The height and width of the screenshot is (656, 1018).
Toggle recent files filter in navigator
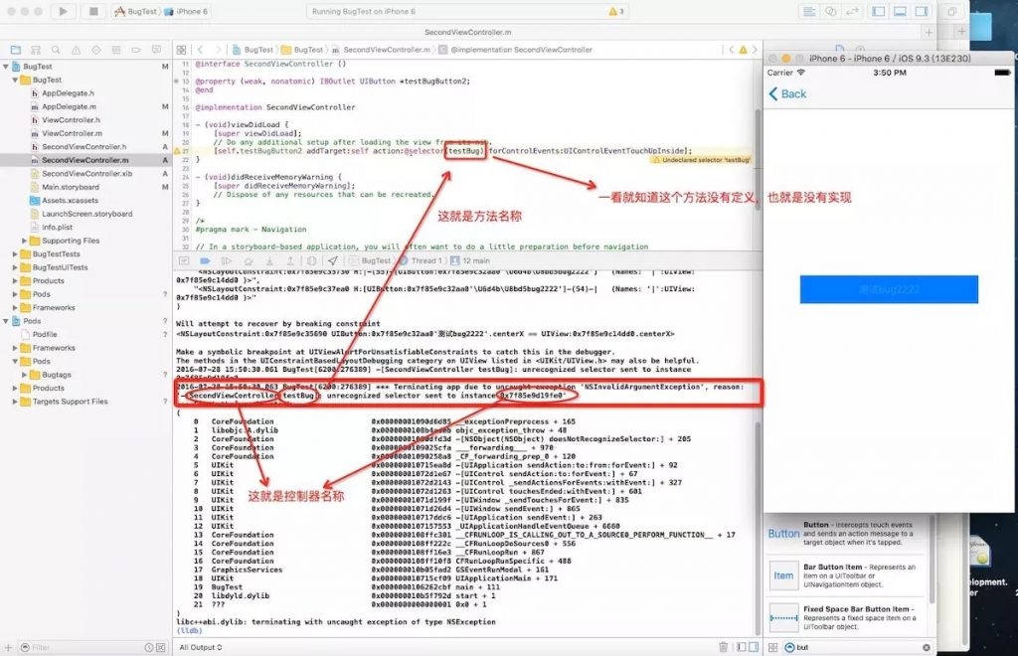149,648
